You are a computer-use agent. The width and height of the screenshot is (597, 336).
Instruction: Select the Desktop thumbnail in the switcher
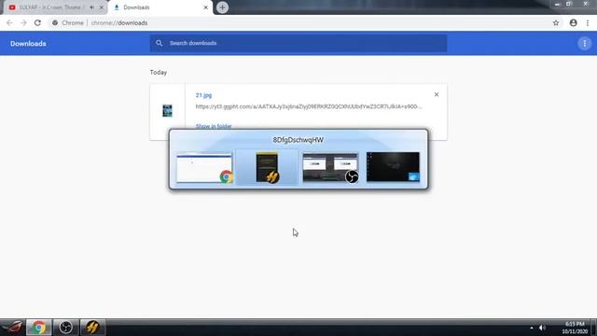[393, 168]
